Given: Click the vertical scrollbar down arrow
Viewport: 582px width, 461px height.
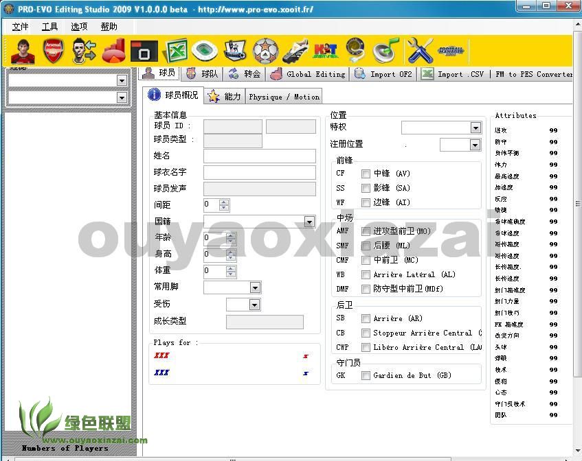Looking at the screenshot, I should [x=578, y=451].
